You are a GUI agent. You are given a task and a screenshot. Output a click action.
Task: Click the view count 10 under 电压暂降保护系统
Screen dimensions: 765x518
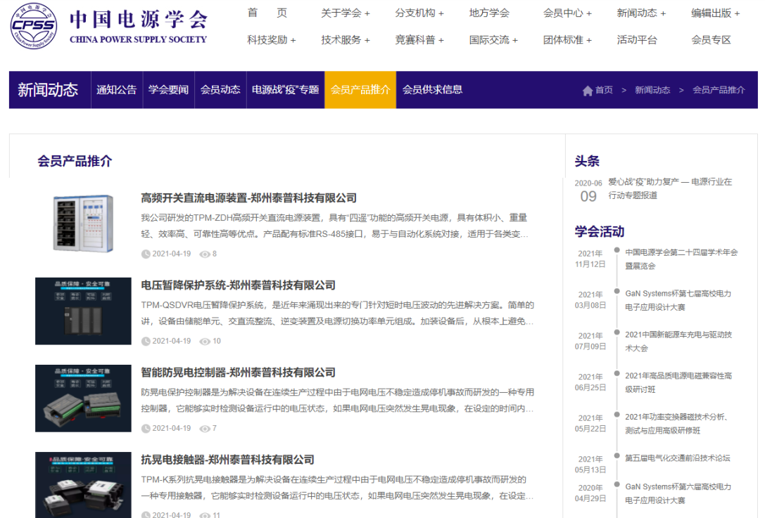(217, 341)
